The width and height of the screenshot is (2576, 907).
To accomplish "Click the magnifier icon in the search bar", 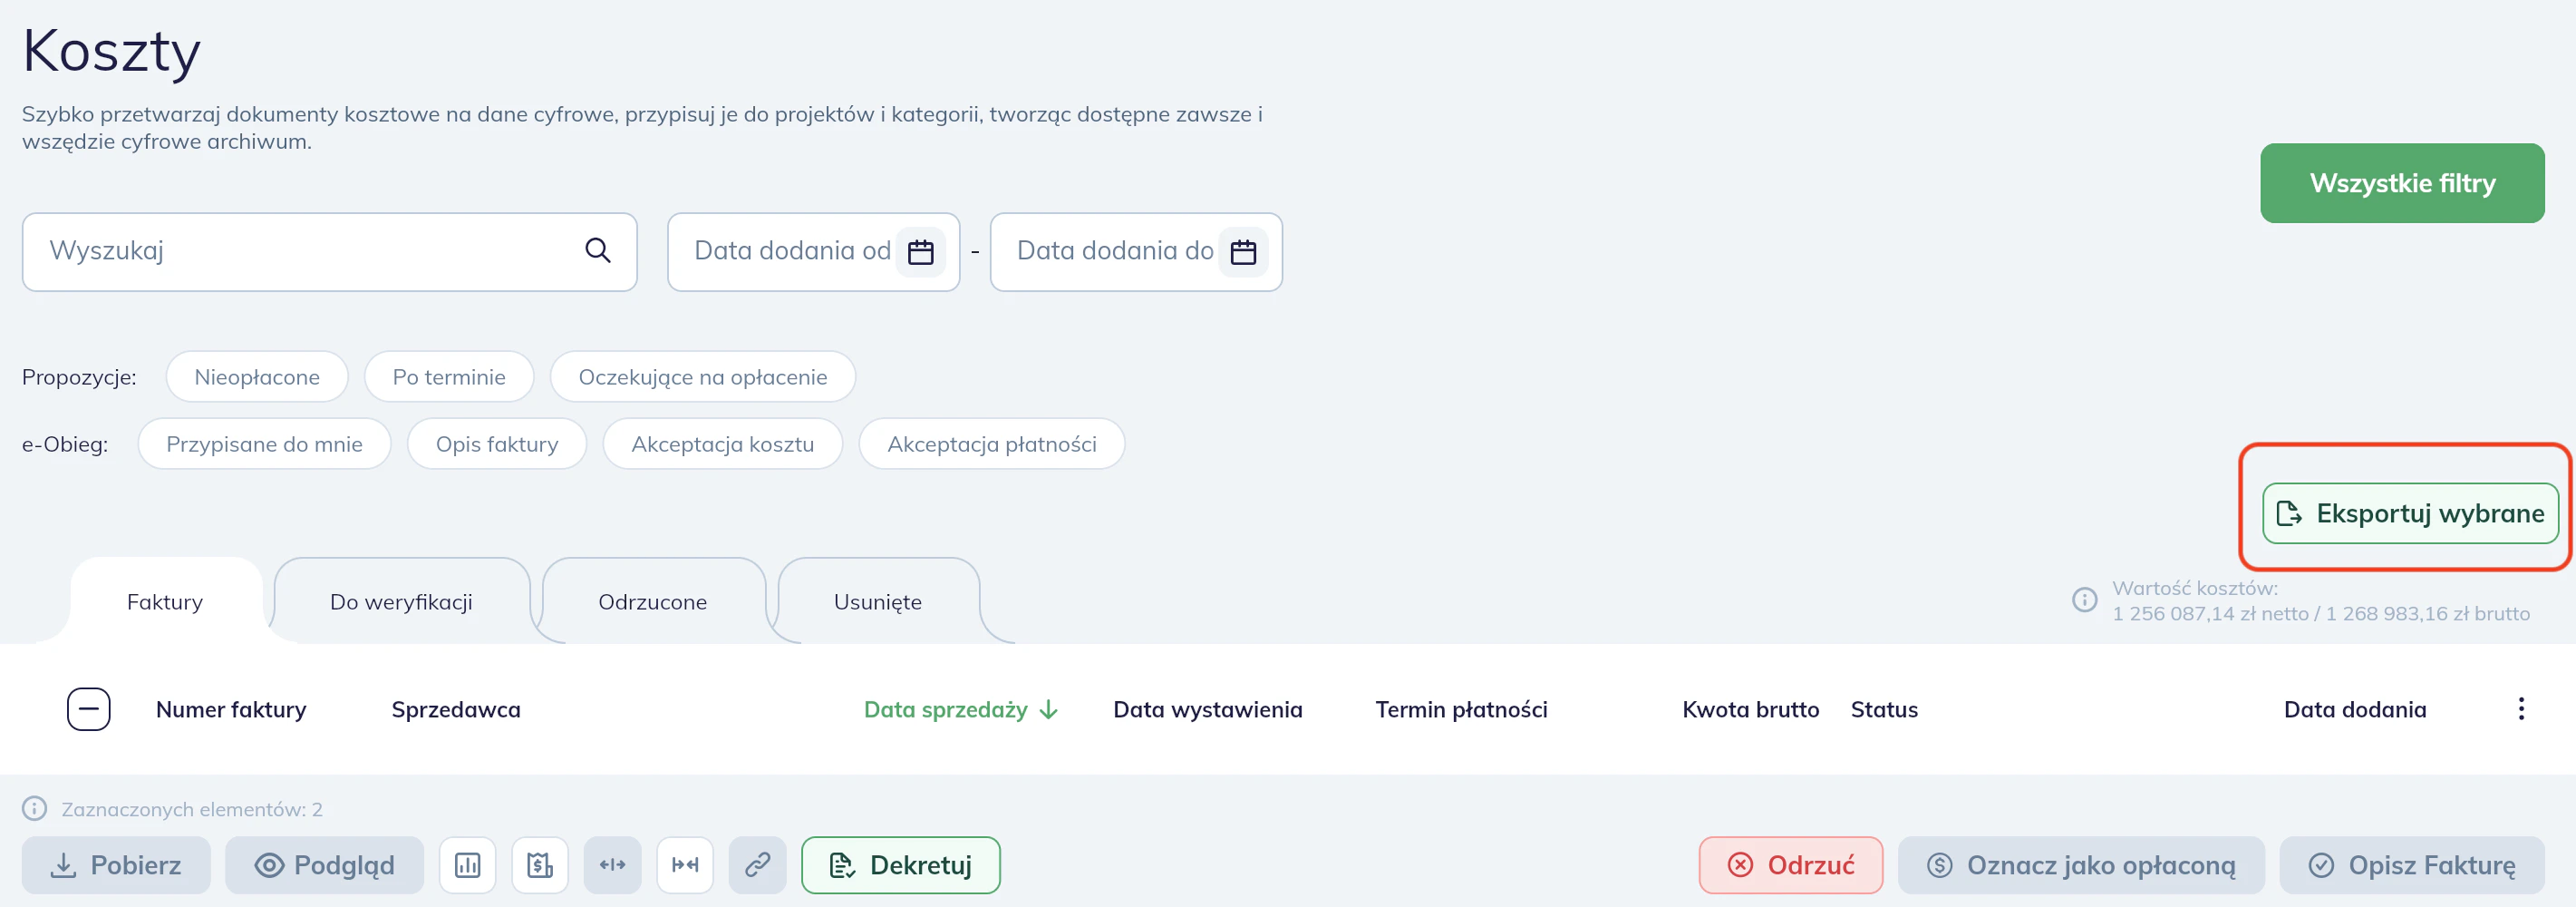I will coord(598,251).
